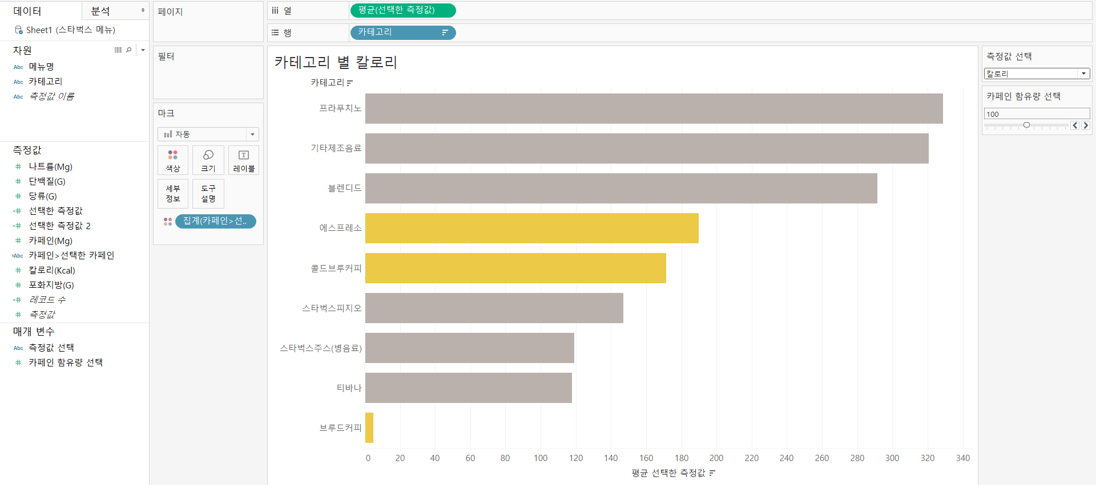Viewport: 1096px width, 485px height.
Task: Click the 프라푸치노 bar
Action: pos(654,108)
